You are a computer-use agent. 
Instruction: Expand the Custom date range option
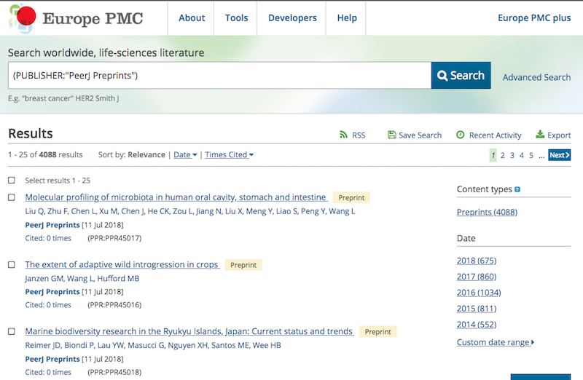tap(496, 342)
